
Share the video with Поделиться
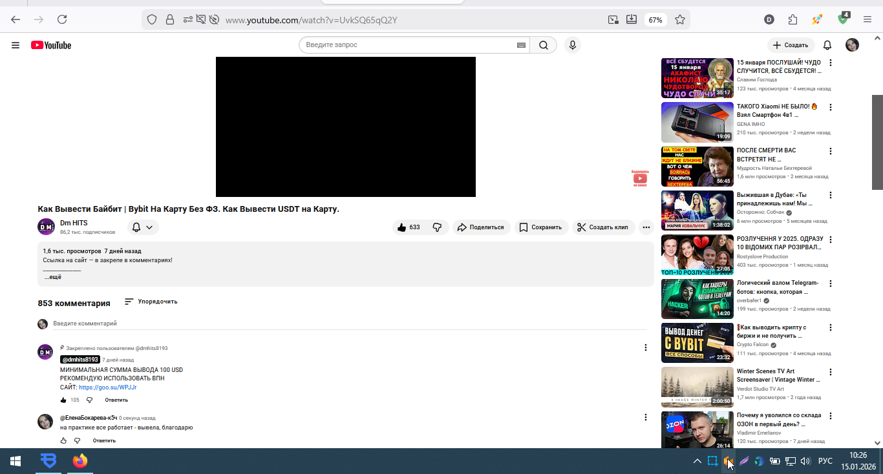coord(482,227)
